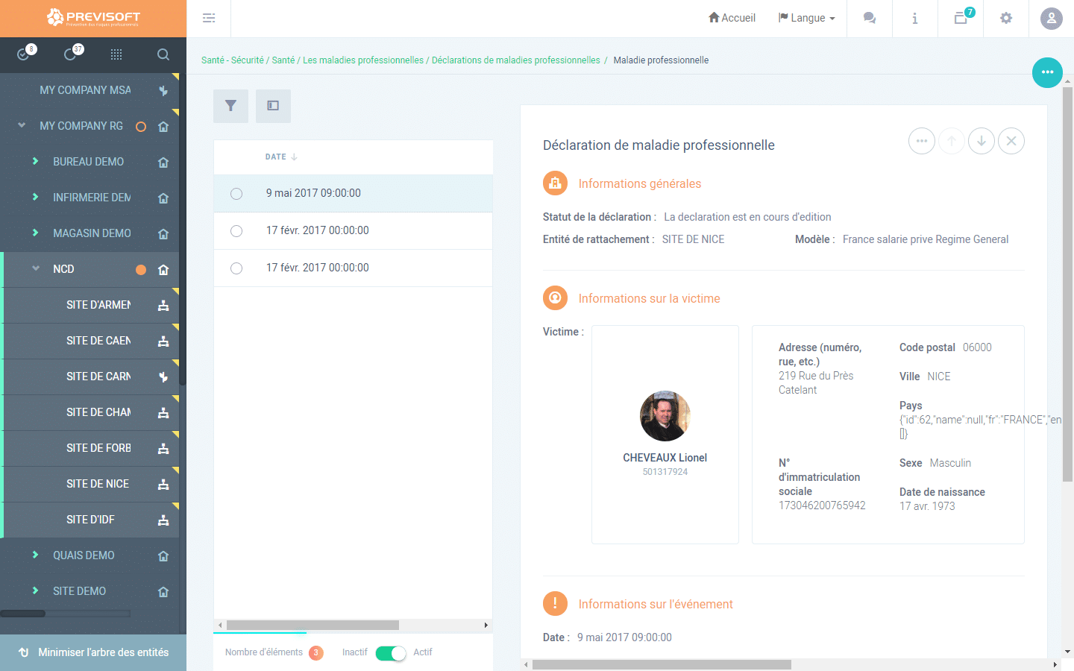Toggle the panel layout view button
The image size is (1074, 671).
pyautogui.click(x=273, y=106)
